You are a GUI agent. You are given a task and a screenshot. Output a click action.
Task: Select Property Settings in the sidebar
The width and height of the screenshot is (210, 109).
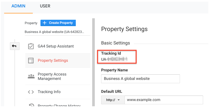point(58,61)
